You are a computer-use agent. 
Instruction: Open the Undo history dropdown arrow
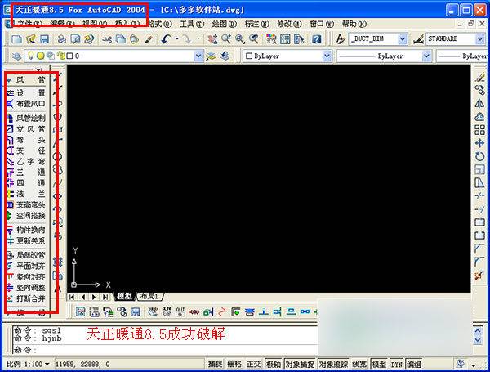point(177,39)
